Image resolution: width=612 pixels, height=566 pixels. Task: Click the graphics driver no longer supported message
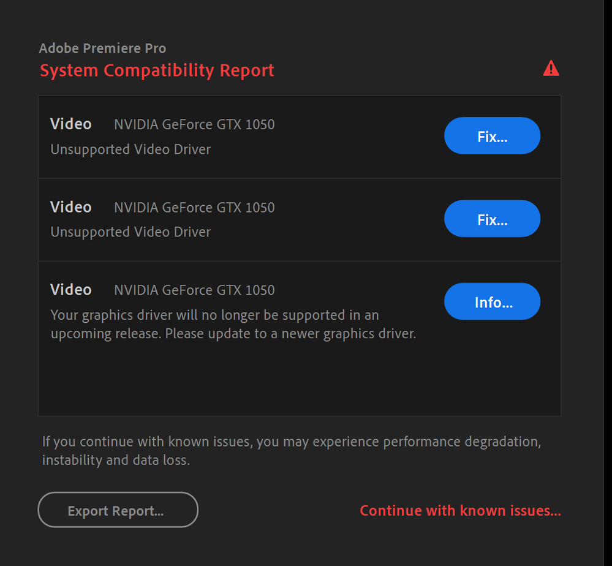[x=214, y=315]
